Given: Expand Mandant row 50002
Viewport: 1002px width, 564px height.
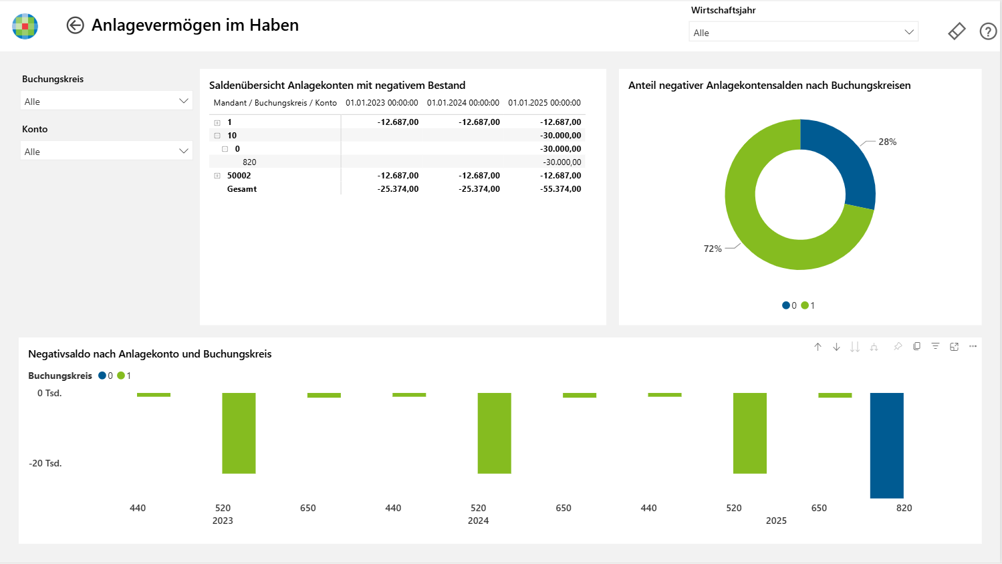Looking at the screenshot, I should [x=217, y=176].
